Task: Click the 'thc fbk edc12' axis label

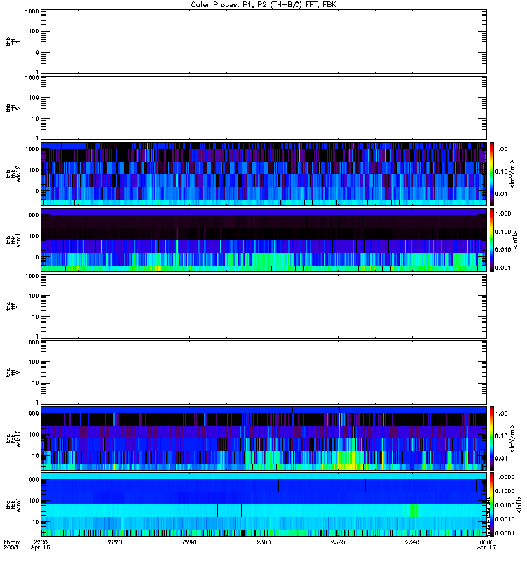Action: pos(13,438)
